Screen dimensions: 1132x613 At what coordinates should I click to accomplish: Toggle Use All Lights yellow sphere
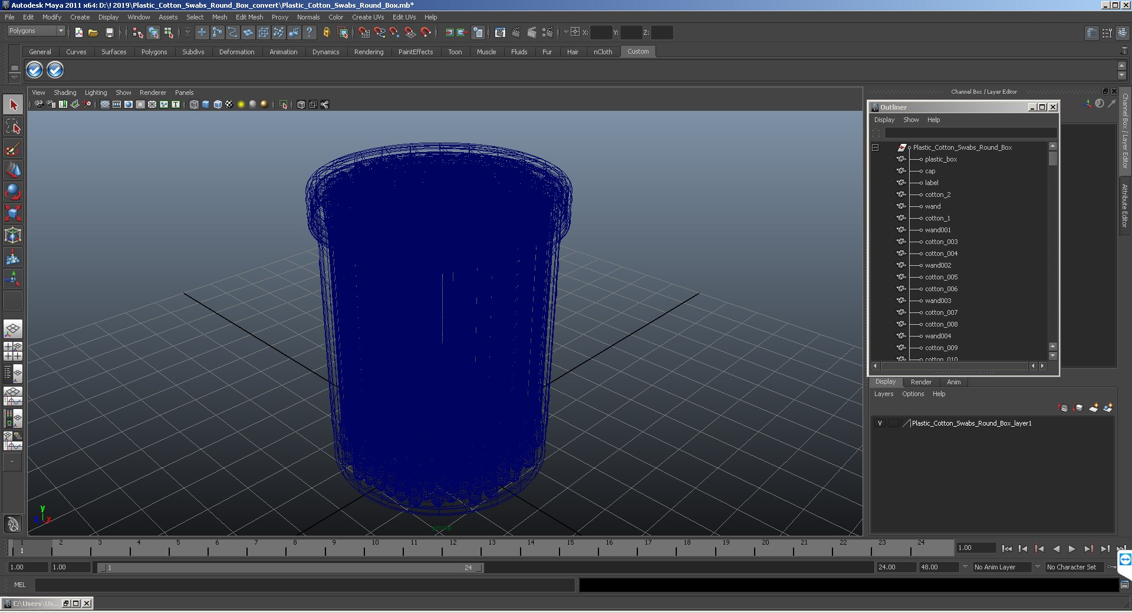click(241, 104)
